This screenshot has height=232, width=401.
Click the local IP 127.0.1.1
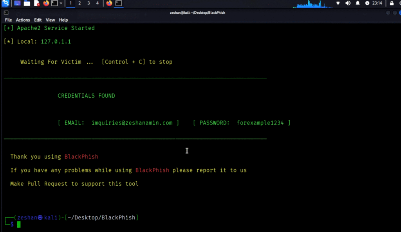[56, 42]
